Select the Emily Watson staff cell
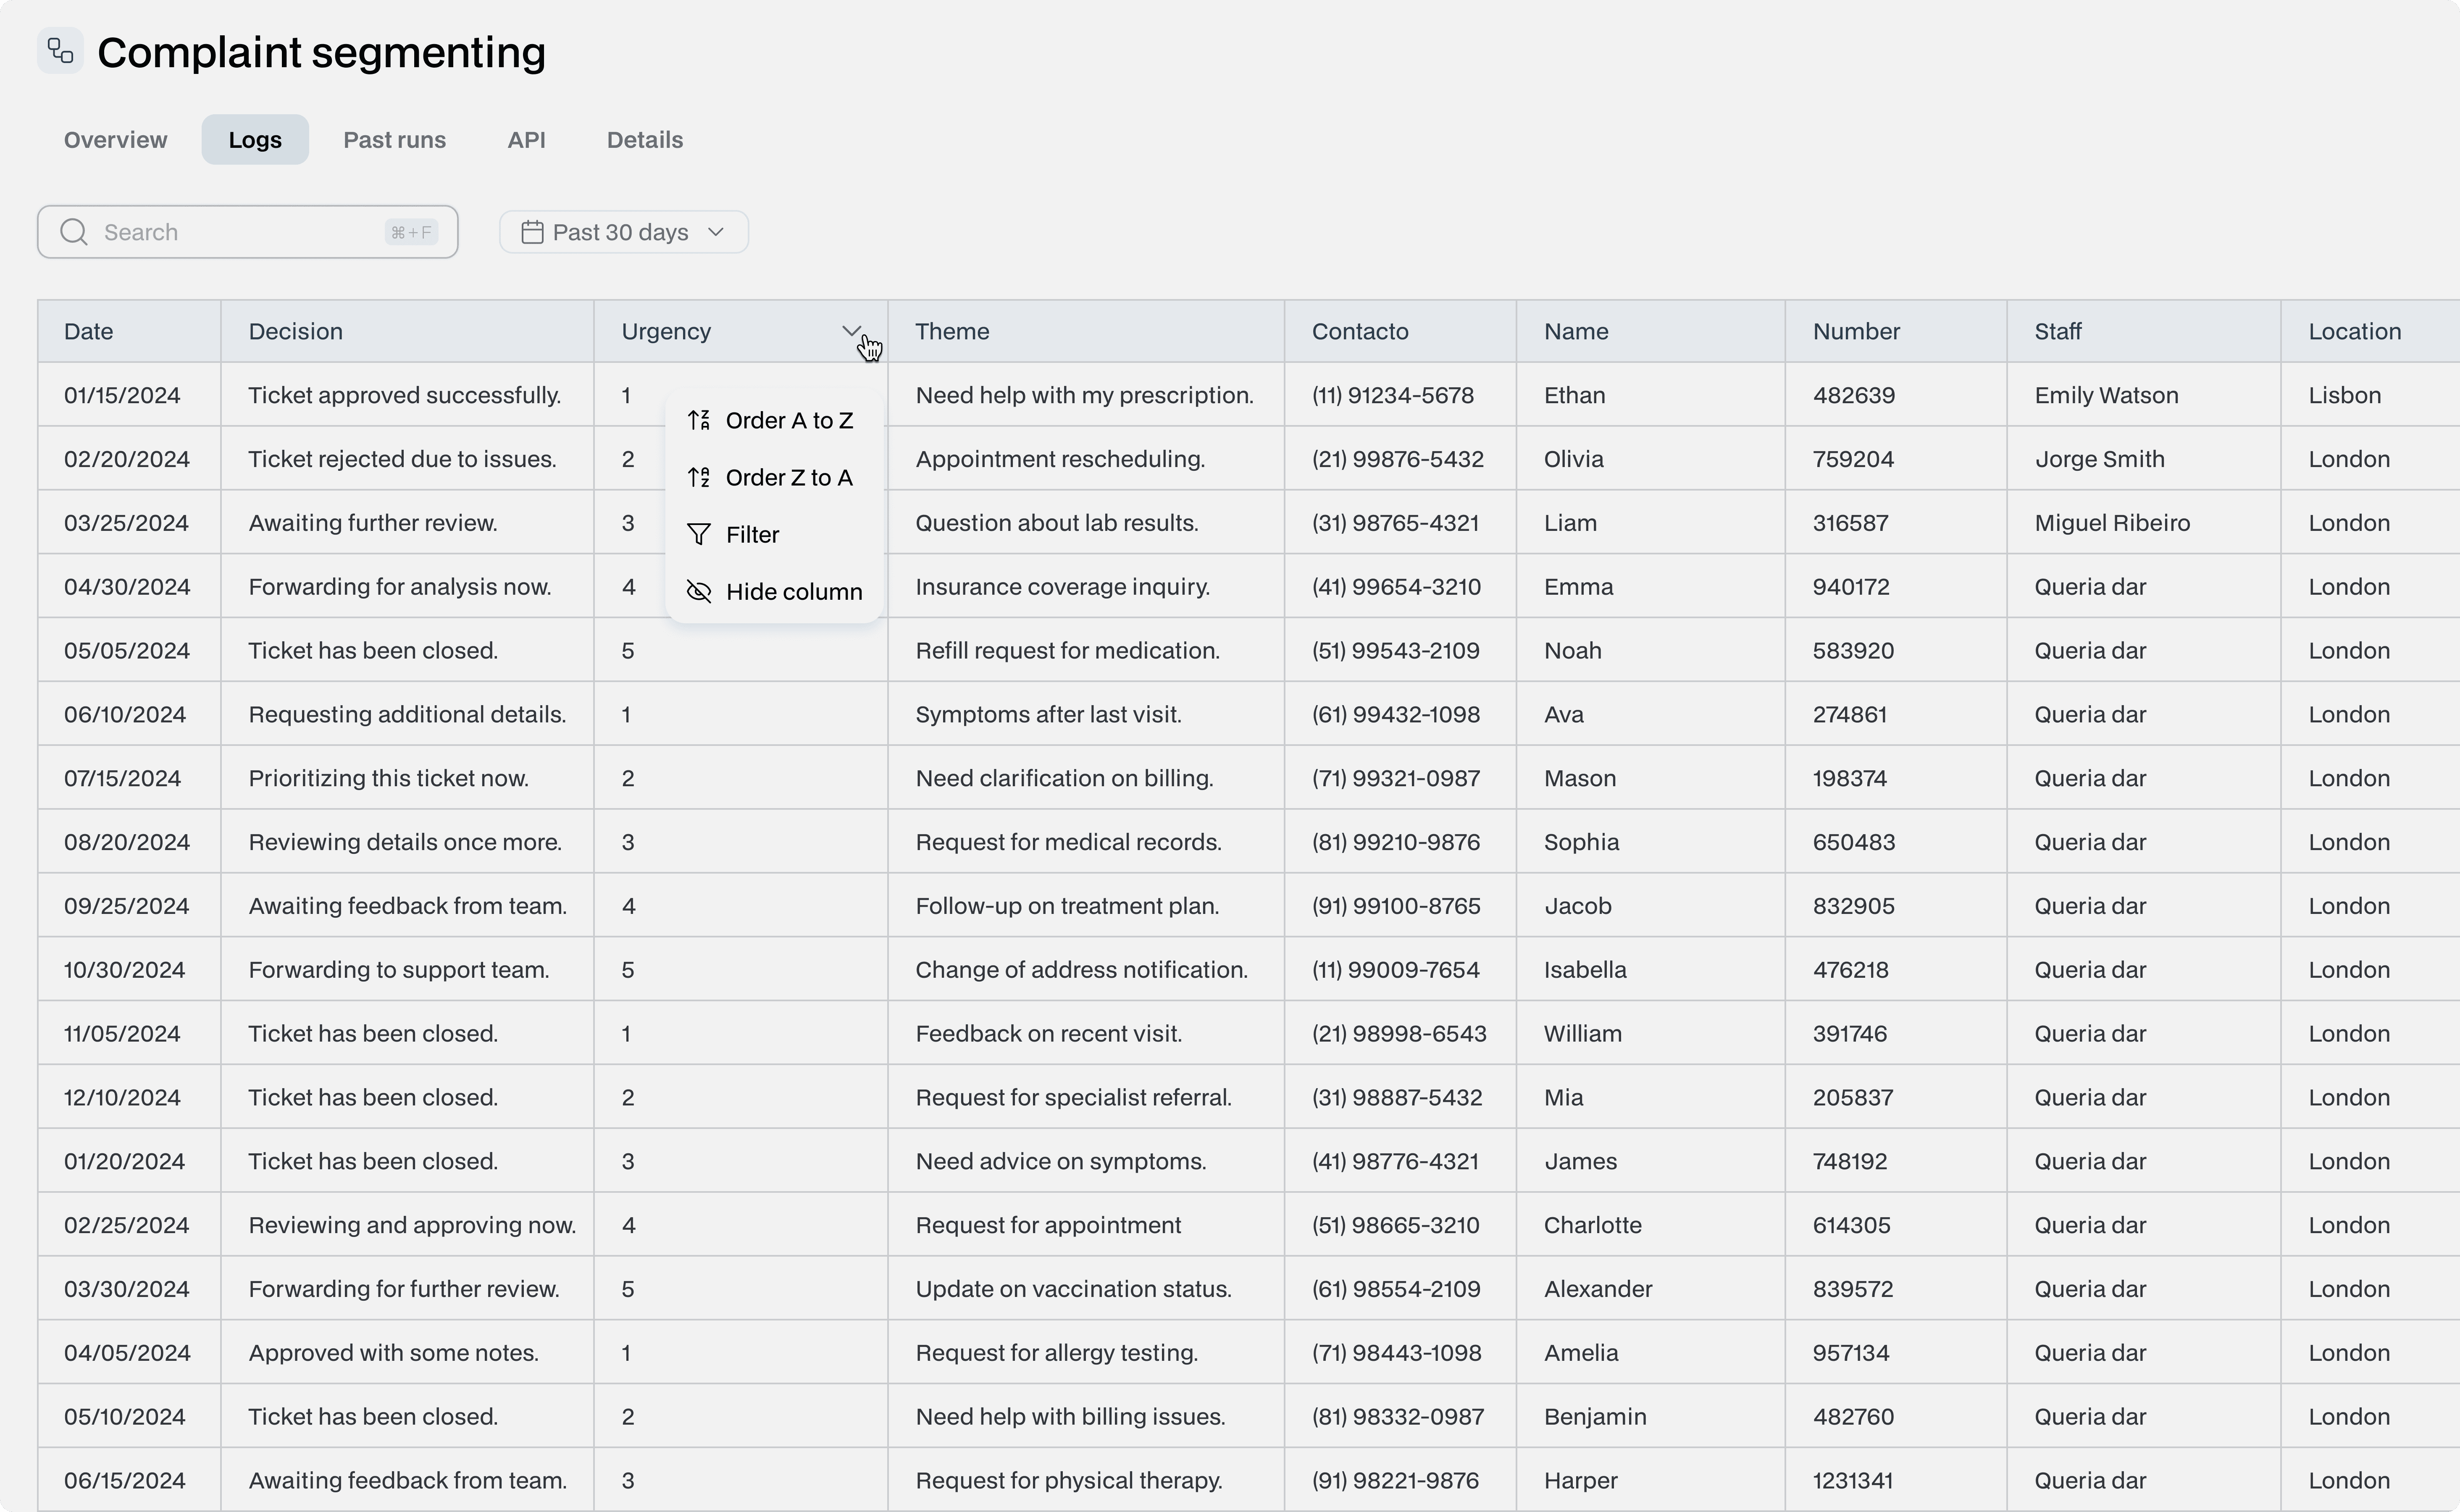 point(2106,395)
